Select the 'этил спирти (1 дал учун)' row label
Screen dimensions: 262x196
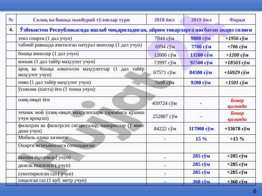[45, 38]
